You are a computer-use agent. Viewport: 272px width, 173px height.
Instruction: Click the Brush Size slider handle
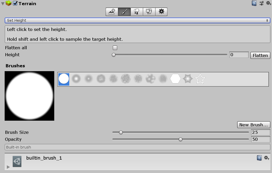coord(121,133)
